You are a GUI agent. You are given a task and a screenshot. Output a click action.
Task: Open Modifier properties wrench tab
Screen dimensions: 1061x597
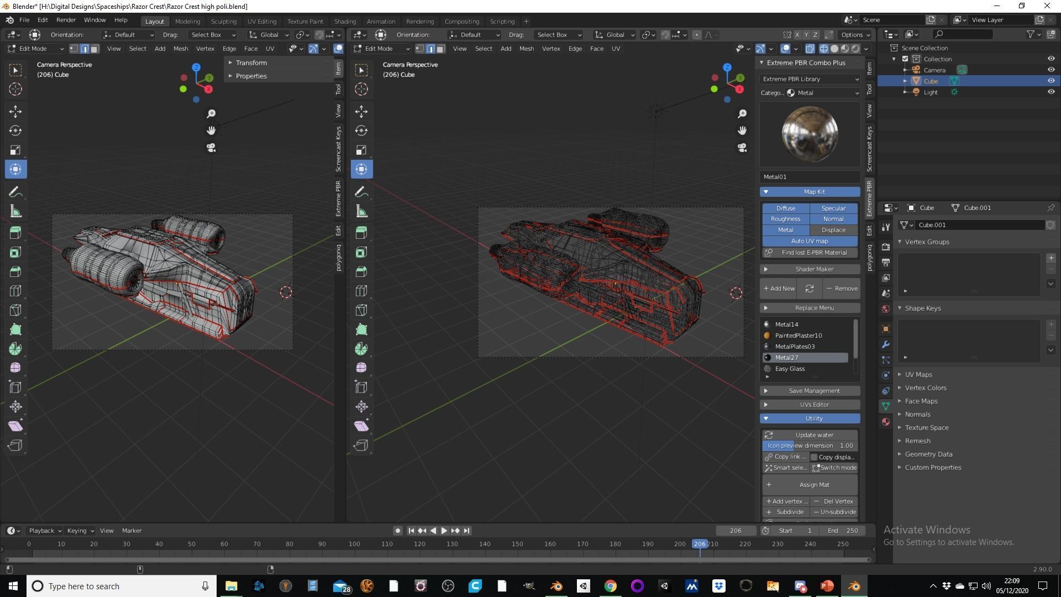click(x=886, y=344)
